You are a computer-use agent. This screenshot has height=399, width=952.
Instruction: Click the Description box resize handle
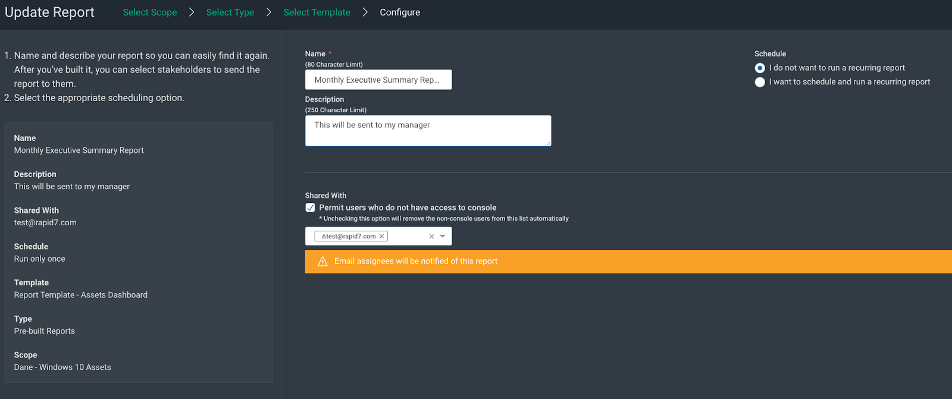[x=548, y=143]
